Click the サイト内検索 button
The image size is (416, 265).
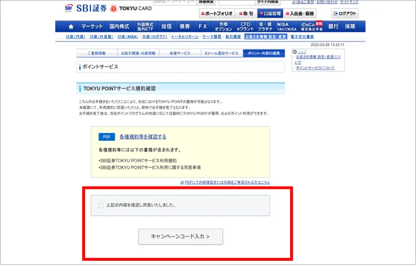point(267,2)
